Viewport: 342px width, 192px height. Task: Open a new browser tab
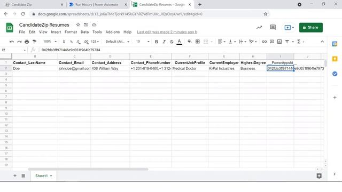pos(199,5)
